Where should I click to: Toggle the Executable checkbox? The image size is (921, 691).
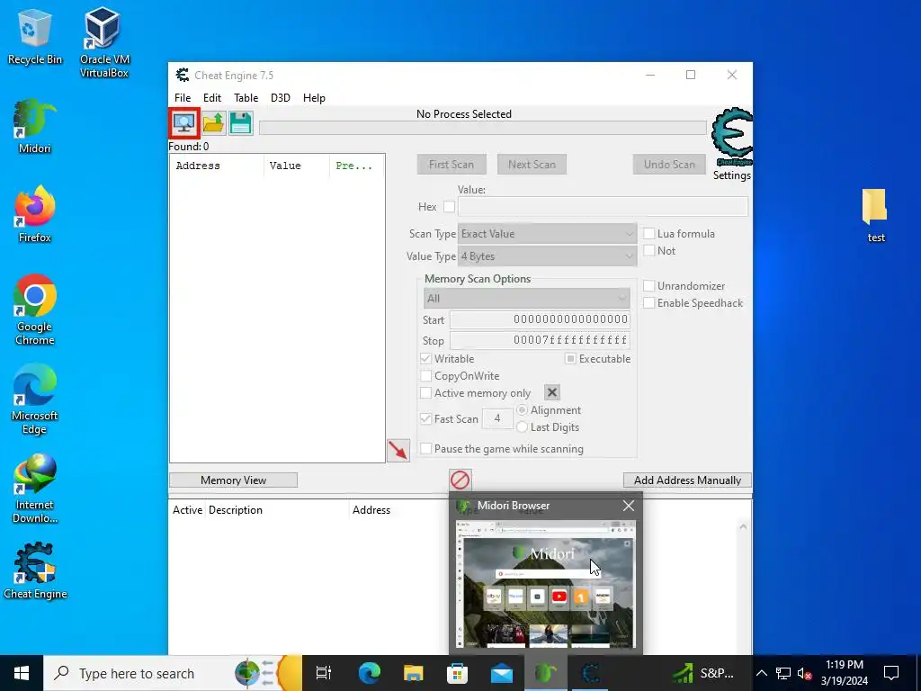click(x=570, y=358)
